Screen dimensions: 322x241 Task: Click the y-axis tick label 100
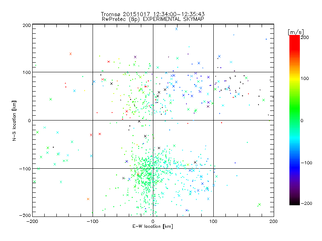click(27, 73)
